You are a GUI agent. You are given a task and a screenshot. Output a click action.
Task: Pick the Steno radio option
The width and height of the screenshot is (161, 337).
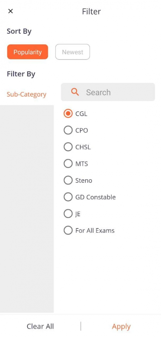point(68,180)
